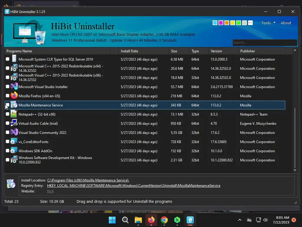Viewport: 302px width, 227px height.
Task: Check the Visual C++ Redistributable (x86) checkbox
Action: (7, 77)
